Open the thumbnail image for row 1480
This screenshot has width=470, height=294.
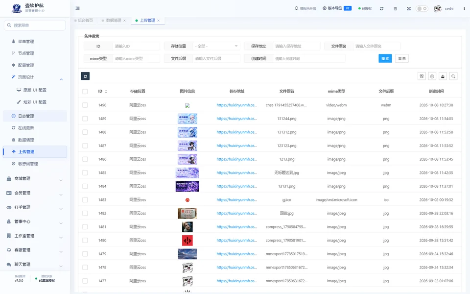pyautogui.click(x=188, y=240)
